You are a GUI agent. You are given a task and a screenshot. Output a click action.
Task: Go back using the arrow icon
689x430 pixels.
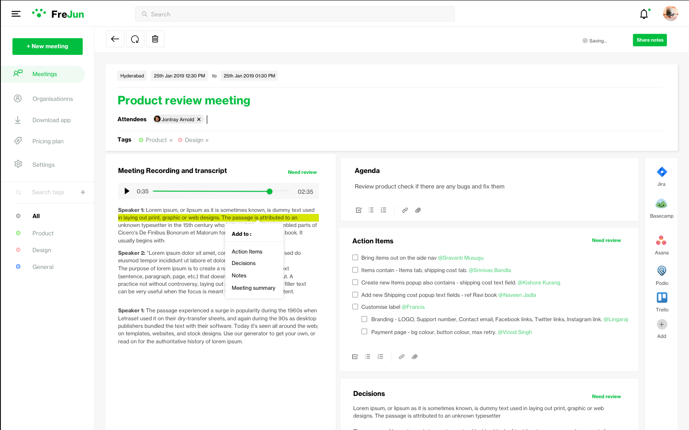point(115,39)
